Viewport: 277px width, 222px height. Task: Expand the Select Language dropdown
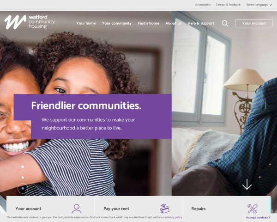259,5
